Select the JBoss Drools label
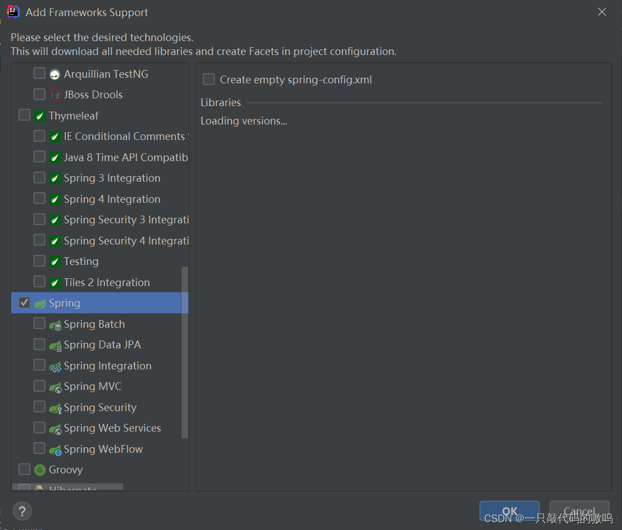622x530 pixels. point(93,95)
